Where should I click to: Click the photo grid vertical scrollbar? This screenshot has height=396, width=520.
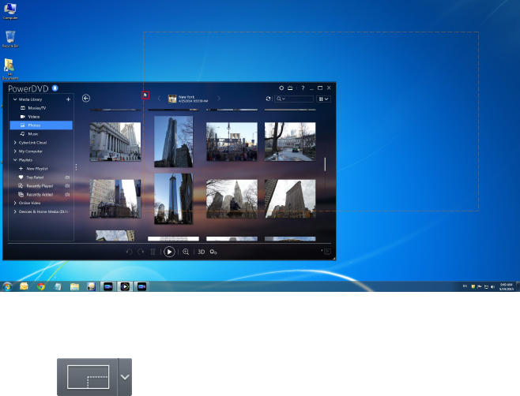click(325, 164)
